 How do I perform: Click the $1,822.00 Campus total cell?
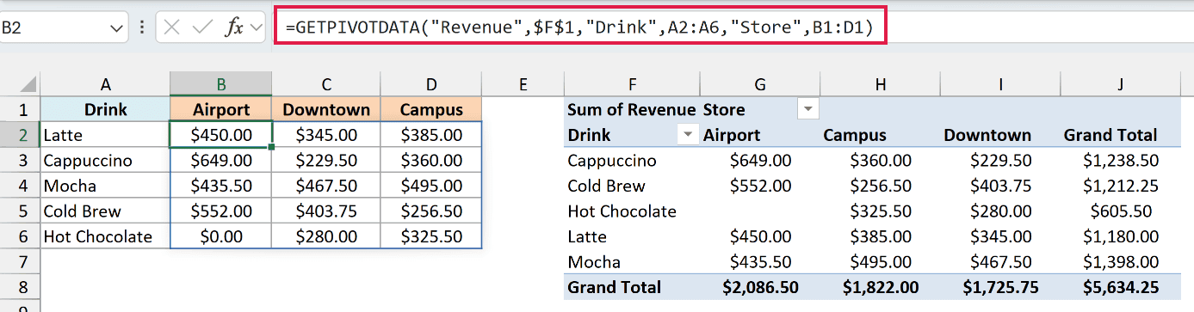point(880,287)
